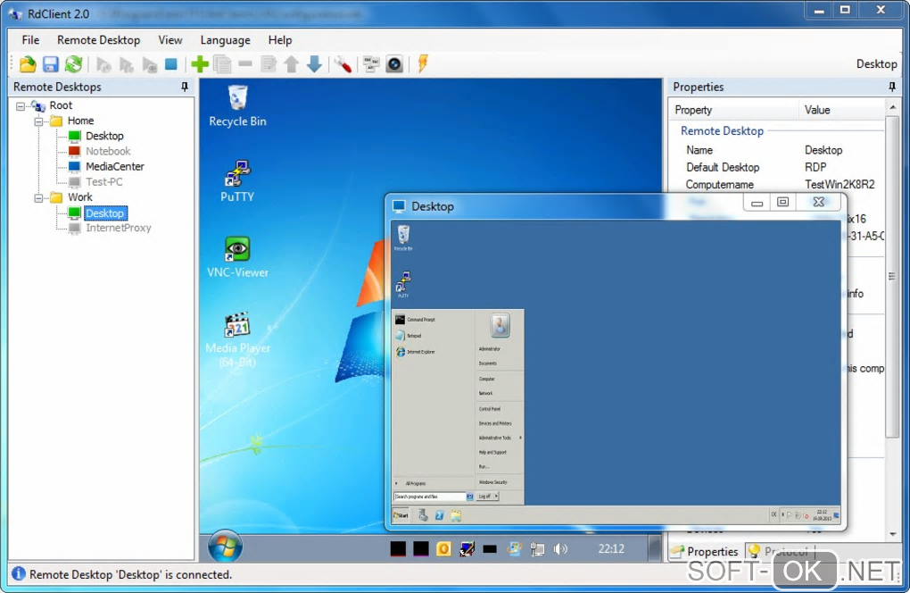Image resolution: width=910 pixels, height=593 pixels.
Task: Open the Help menu
Action: click(x=280, y=40)
